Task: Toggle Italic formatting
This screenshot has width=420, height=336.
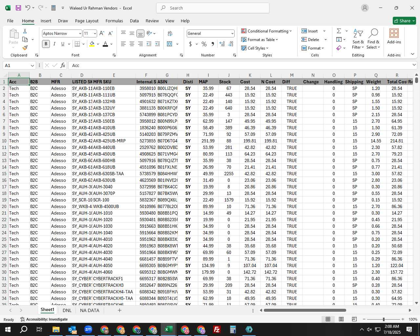Action: pos(54,44)
